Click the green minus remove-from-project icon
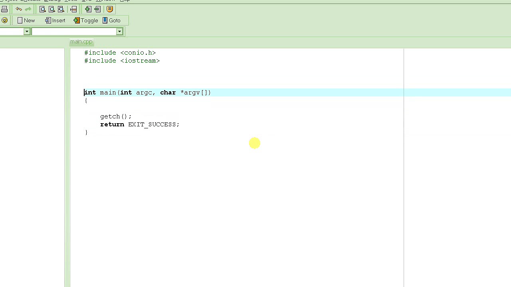511x287 pixels. click(97, 9)
